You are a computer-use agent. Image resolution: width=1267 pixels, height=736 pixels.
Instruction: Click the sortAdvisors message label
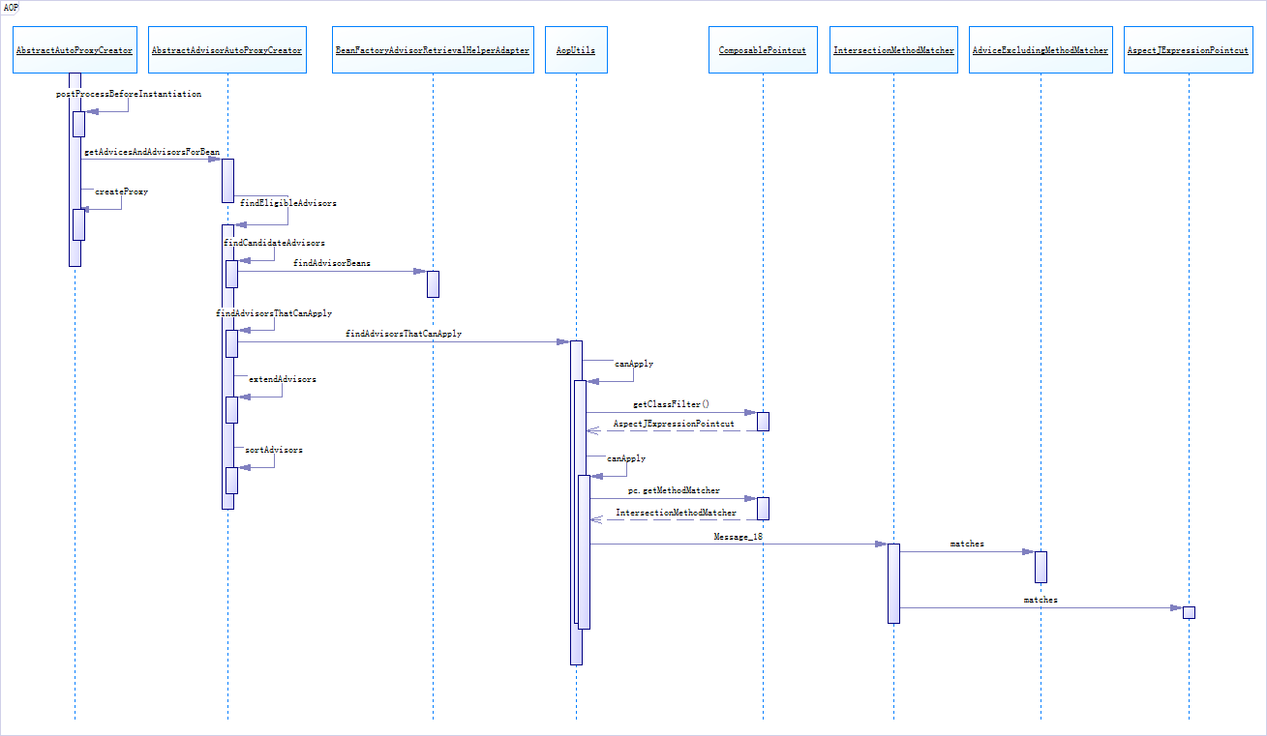tap(274, 450)
